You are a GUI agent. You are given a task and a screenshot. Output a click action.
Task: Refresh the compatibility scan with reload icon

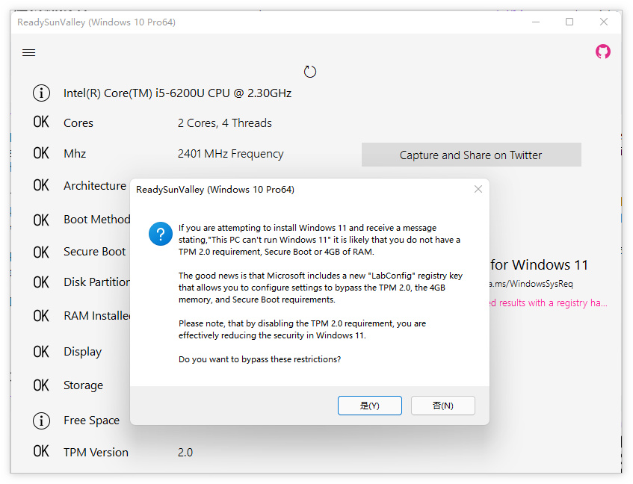pos(310,71)
